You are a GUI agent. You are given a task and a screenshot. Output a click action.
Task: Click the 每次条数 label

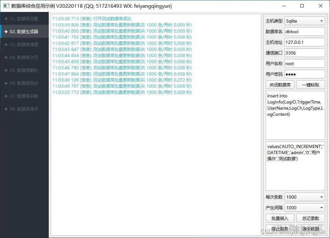pyautogui.click(x=274, y=197)
